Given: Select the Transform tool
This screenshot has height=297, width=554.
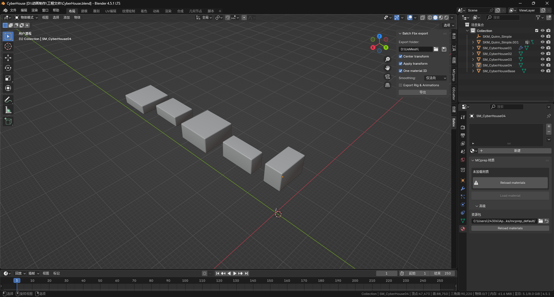Looking at the screenshot, I should coord(8,88).
